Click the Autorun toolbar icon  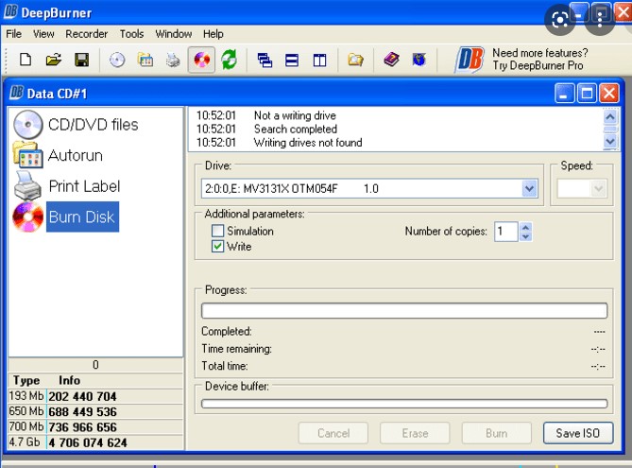(145, 60)
